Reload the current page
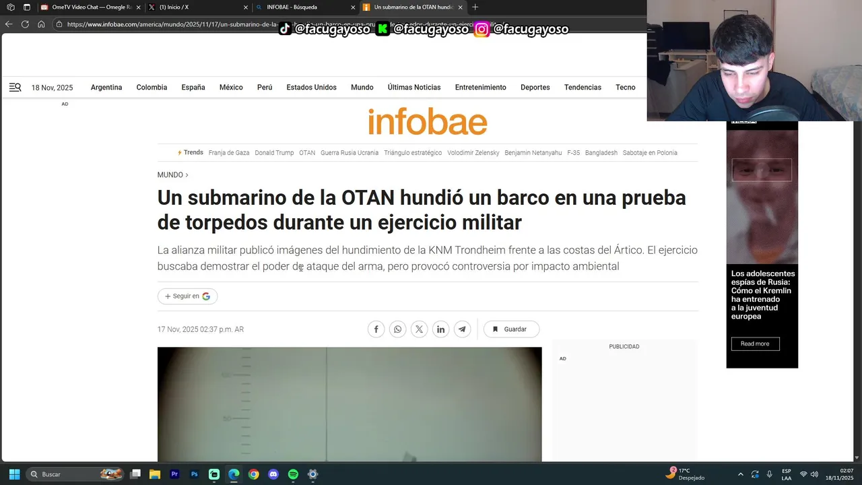 coord(25,24)
